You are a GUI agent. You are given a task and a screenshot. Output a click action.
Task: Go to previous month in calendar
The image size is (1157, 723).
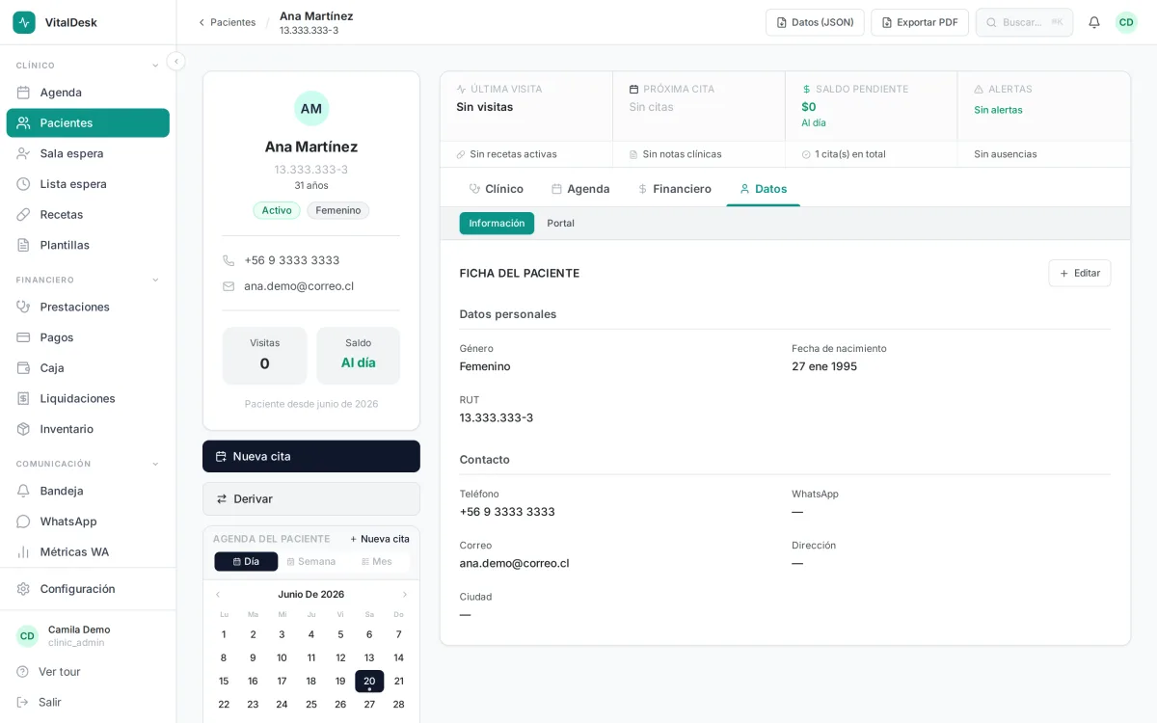pos(218,595)
